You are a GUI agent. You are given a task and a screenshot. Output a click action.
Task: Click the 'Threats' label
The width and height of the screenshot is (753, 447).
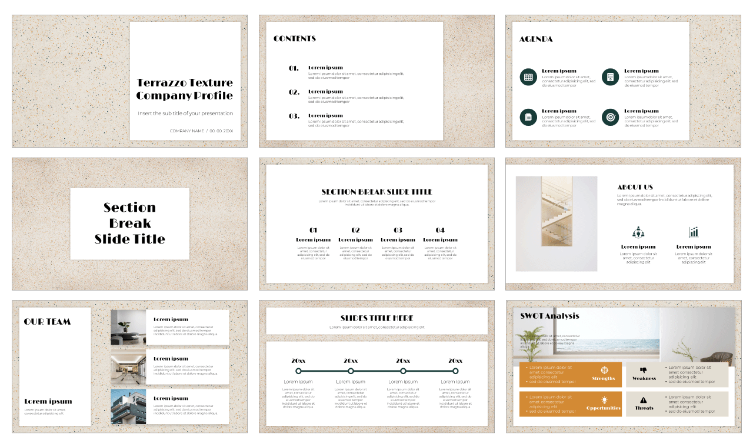tap(644, 408)
